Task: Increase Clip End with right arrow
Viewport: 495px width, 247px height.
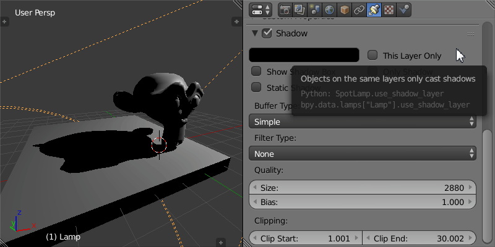Action: point(470,238)
